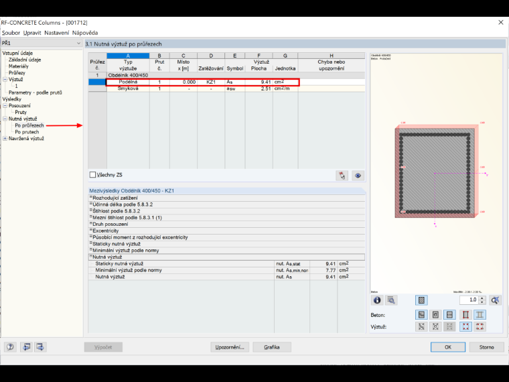
Task: Enable the Všechny ZS checkbox
Action: coord(92,175)
